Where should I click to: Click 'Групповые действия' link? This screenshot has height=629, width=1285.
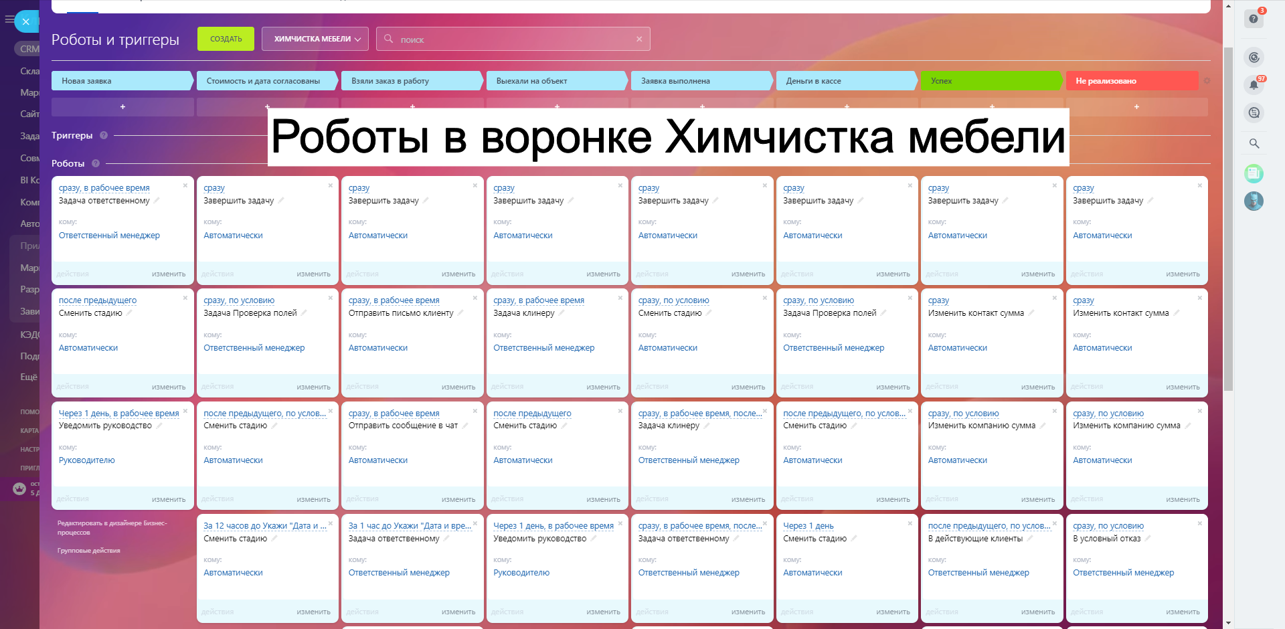[88, 551]
